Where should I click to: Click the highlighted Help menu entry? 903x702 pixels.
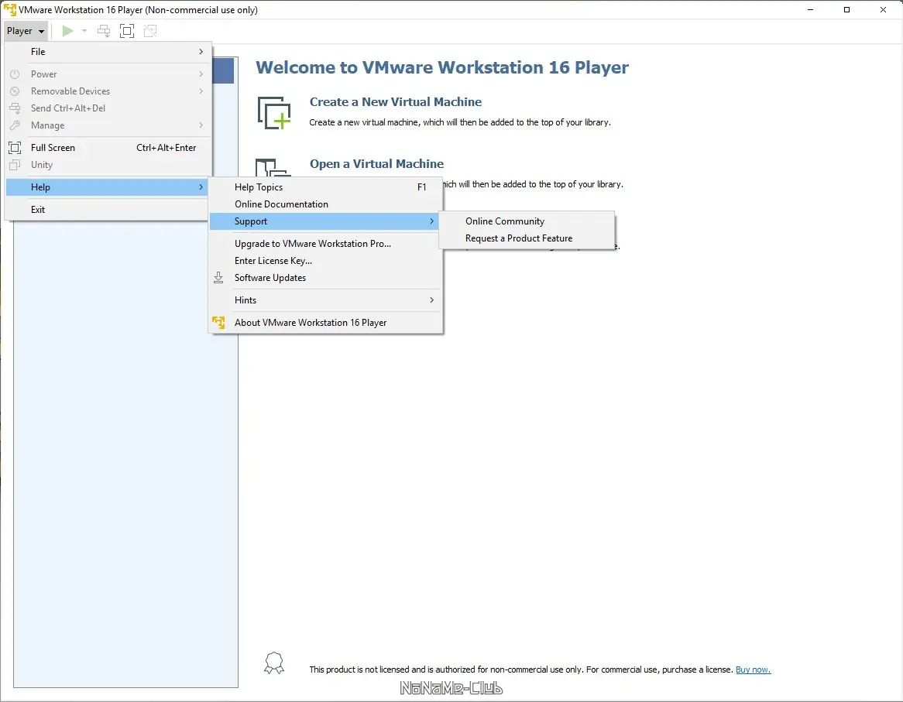coord(108,187)
